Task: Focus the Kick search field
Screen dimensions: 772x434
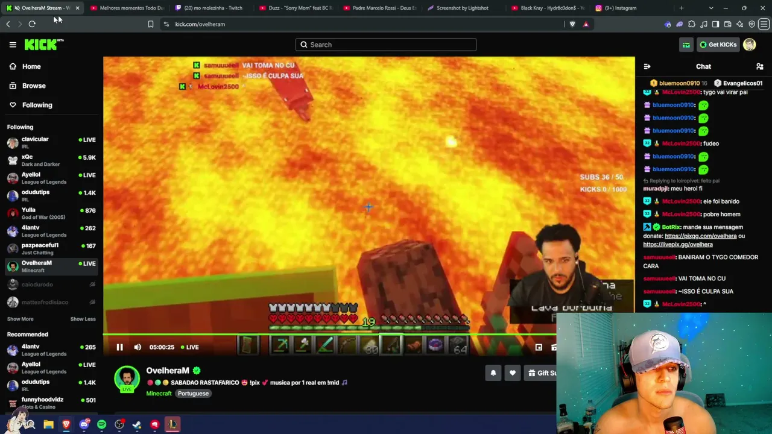Action: [386, 45]
